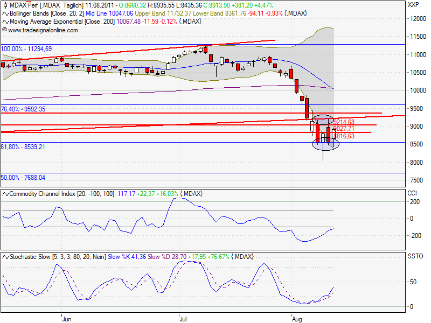Select the MDAX Perf [.MDAX Täglich] legend text
This screenshot has width=431, height=323.
coord(42,5)
